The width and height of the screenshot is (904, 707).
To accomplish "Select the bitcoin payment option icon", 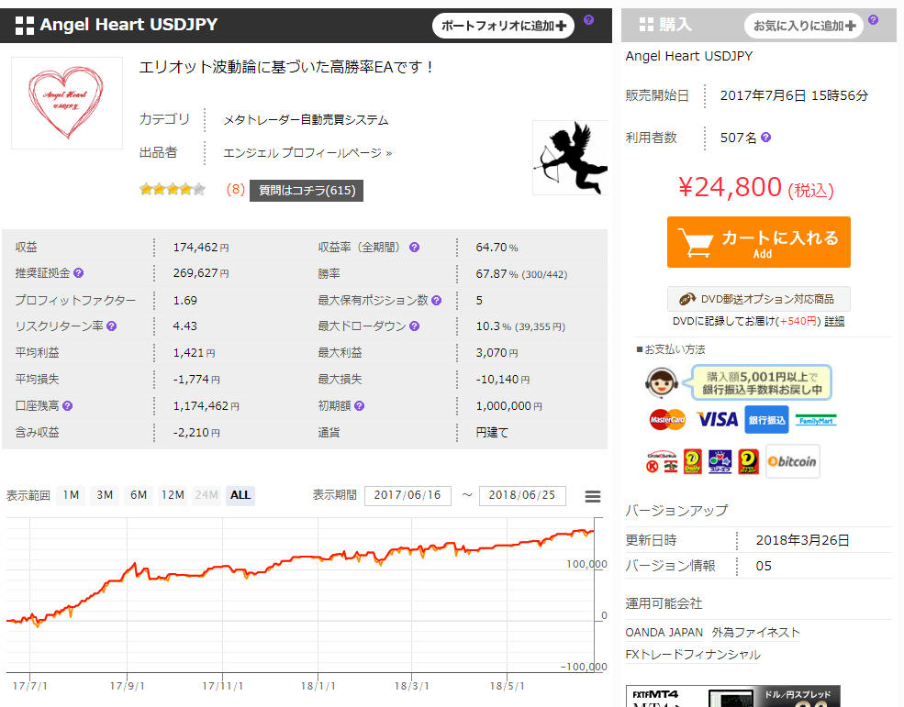I will [x=793, y=460].
